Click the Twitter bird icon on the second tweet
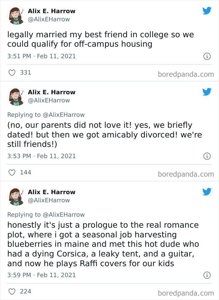The height and width of the screenshot is (300, 219). click(207, 92)
